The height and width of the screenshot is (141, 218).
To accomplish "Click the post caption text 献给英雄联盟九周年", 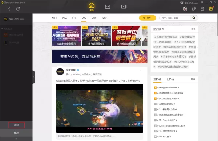I will pos(98,81).
